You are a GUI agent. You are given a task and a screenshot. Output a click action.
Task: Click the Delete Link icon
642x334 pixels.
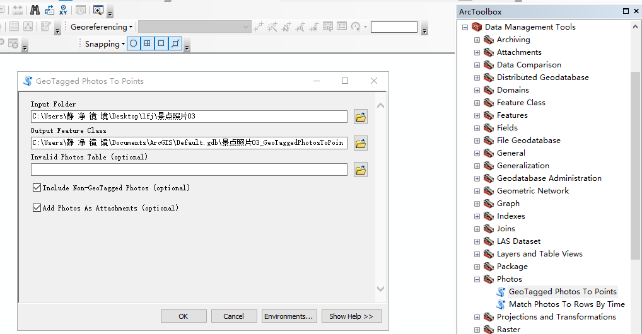coord(314,27)
